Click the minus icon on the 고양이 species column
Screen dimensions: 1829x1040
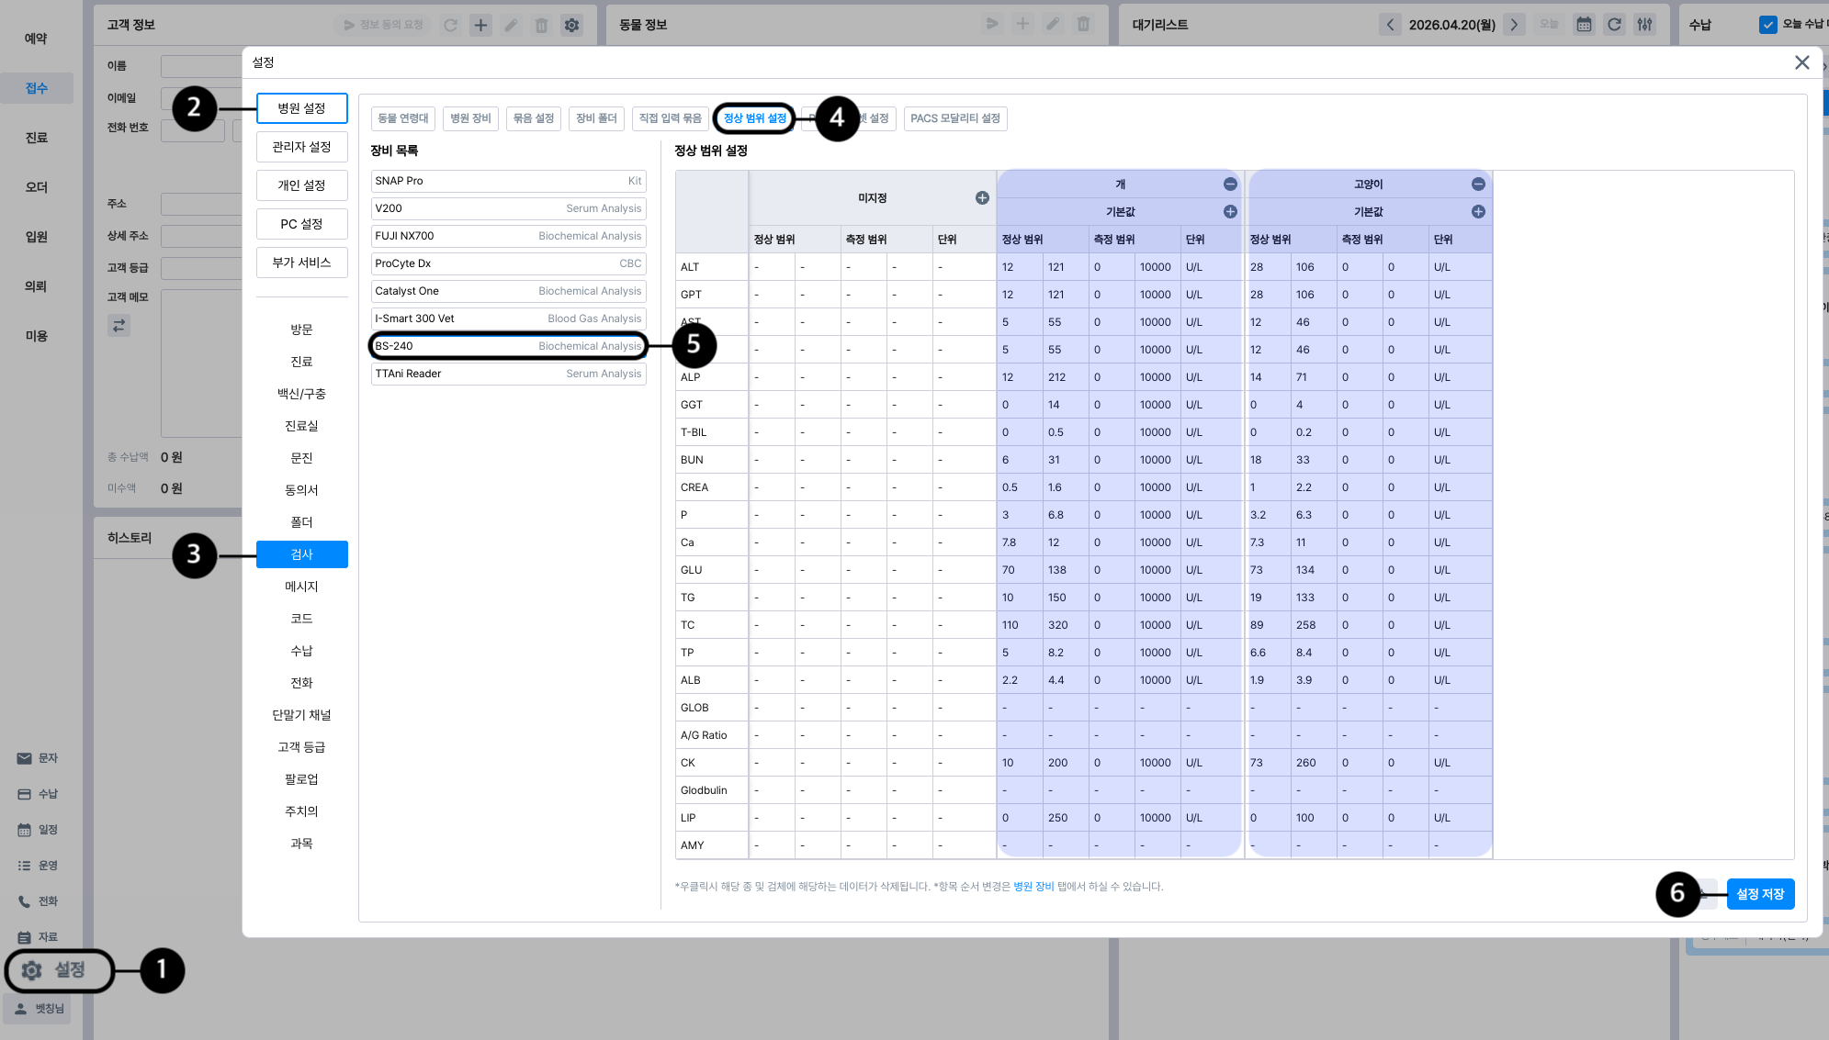coord(1478,185)
